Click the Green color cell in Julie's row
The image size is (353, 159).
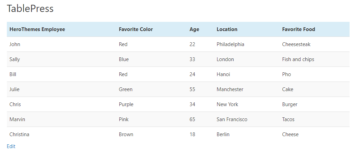point(126,89)
